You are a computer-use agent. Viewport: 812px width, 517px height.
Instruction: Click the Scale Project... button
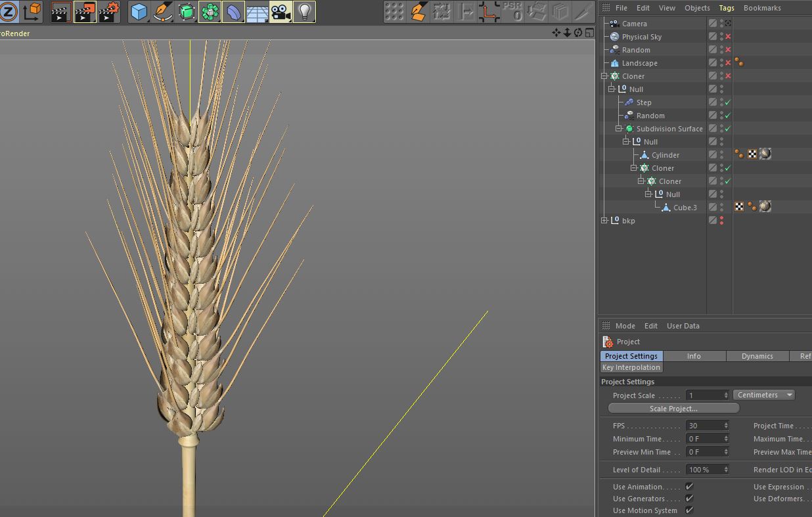pos(673,409)
